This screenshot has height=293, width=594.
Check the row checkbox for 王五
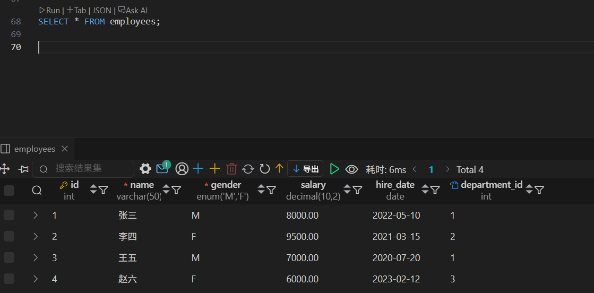point(8,258)
